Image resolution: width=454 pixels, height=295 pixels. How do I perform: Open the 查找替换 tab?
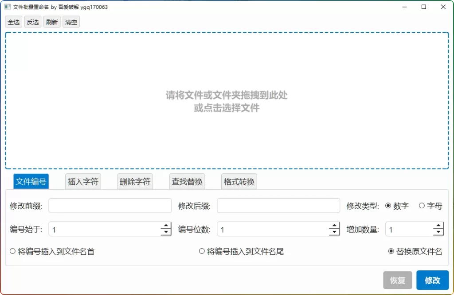click(187, 181)
